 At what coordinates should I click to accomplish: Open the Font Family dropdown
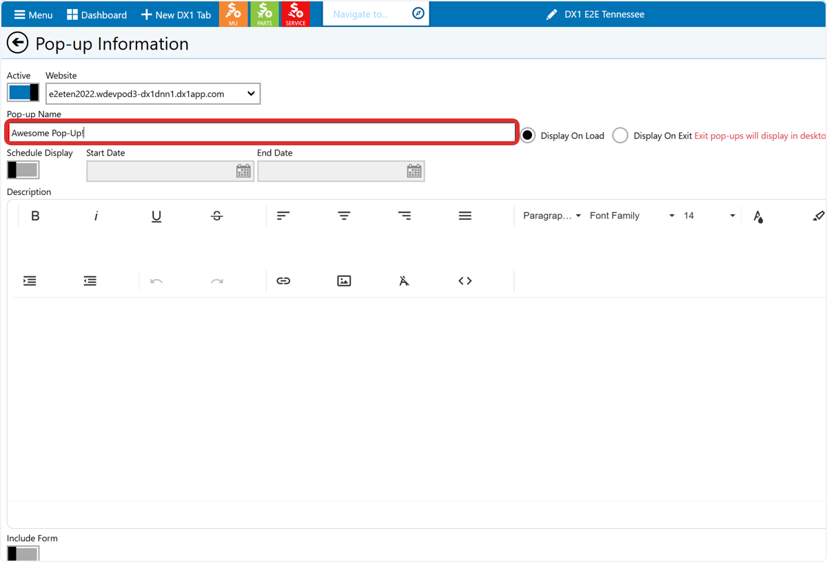pos(632,216)
